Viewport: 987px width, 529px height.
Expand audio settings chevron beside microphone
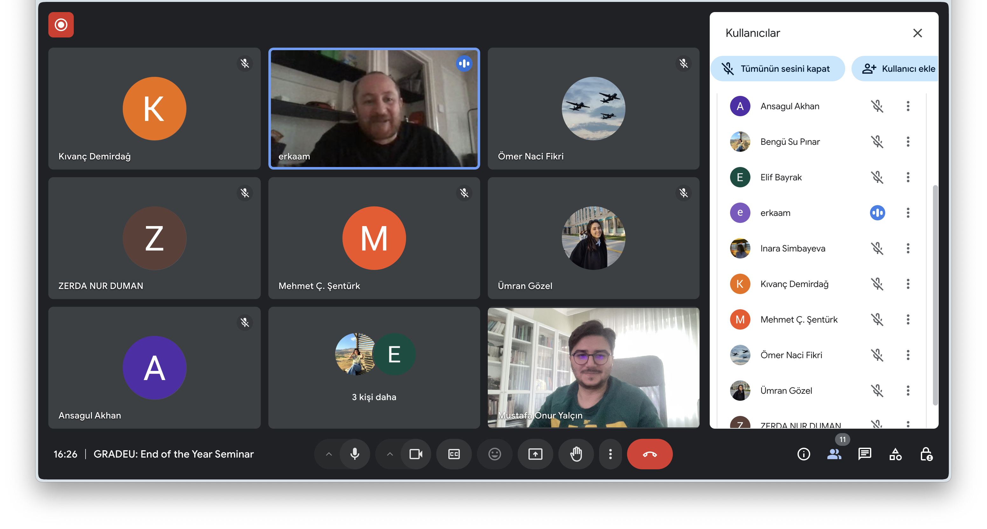click(x=329, y=454)
